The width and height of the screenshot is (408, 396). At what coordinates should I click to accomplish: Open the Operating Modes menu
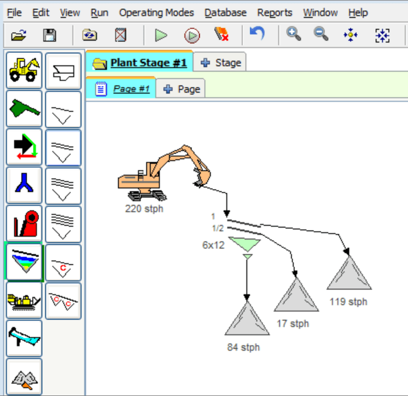click(156, 13)
